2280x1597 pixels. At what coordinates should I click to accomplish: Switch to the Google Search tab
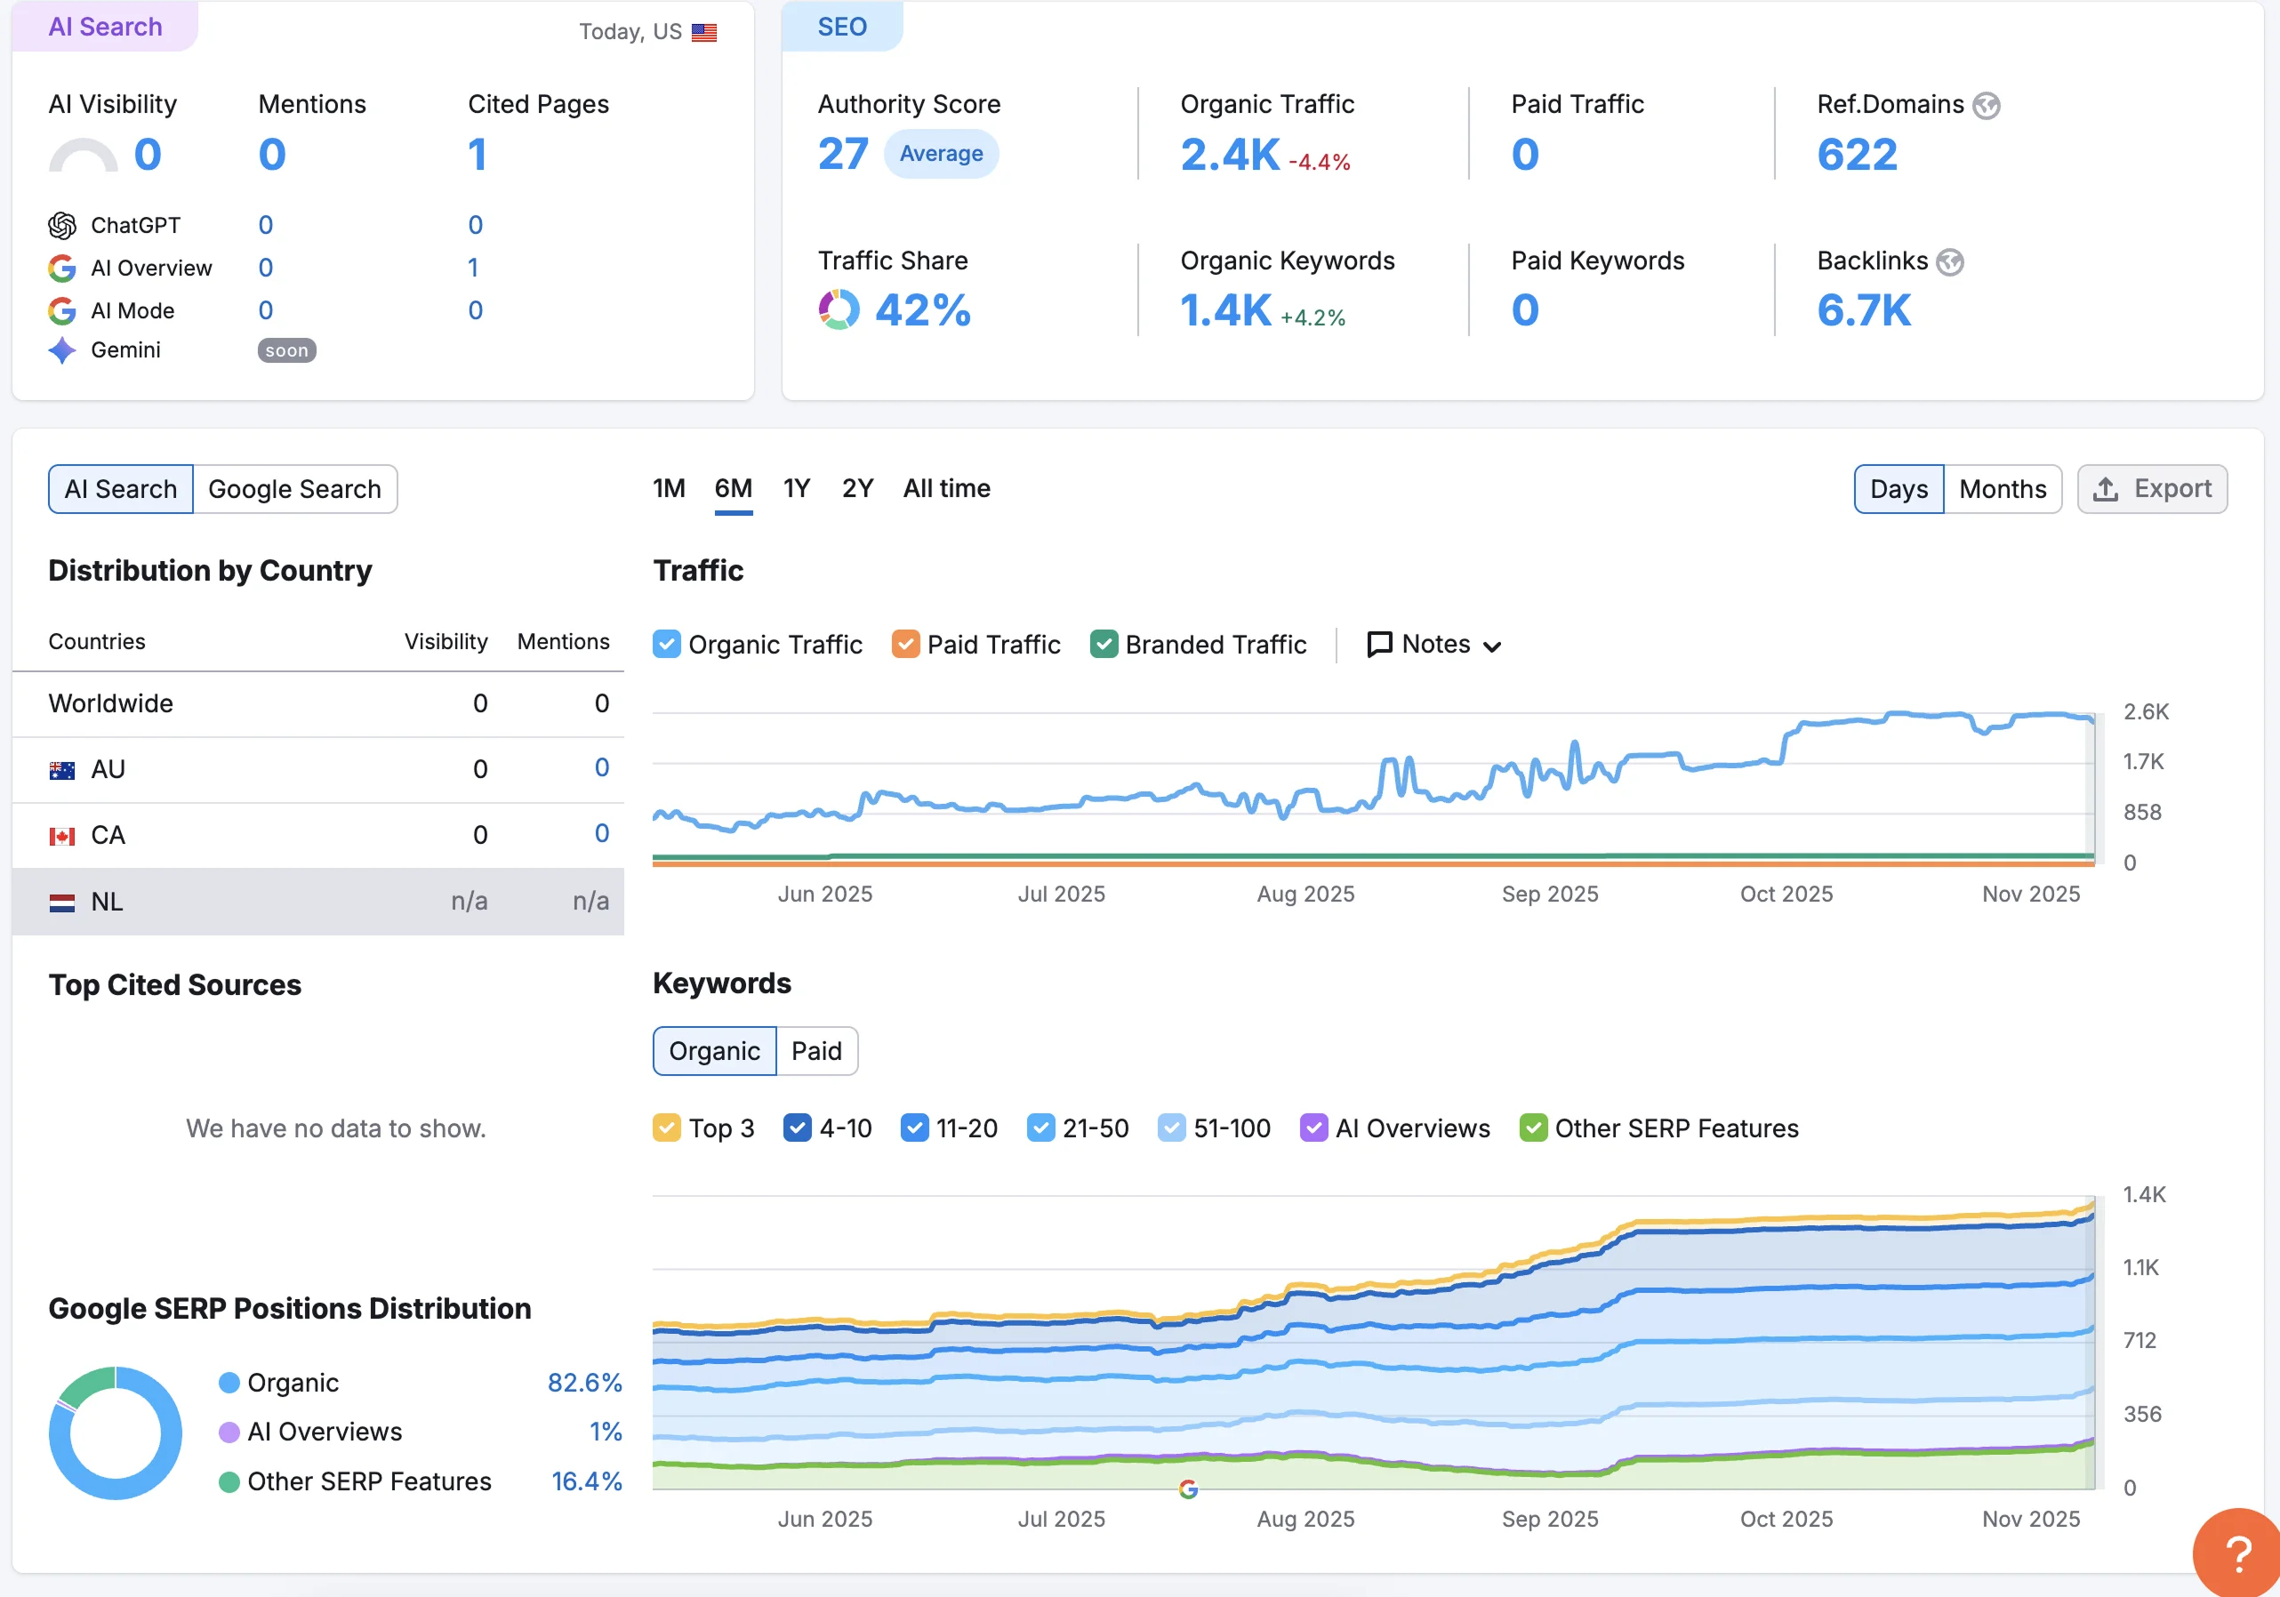coord(295,489)
